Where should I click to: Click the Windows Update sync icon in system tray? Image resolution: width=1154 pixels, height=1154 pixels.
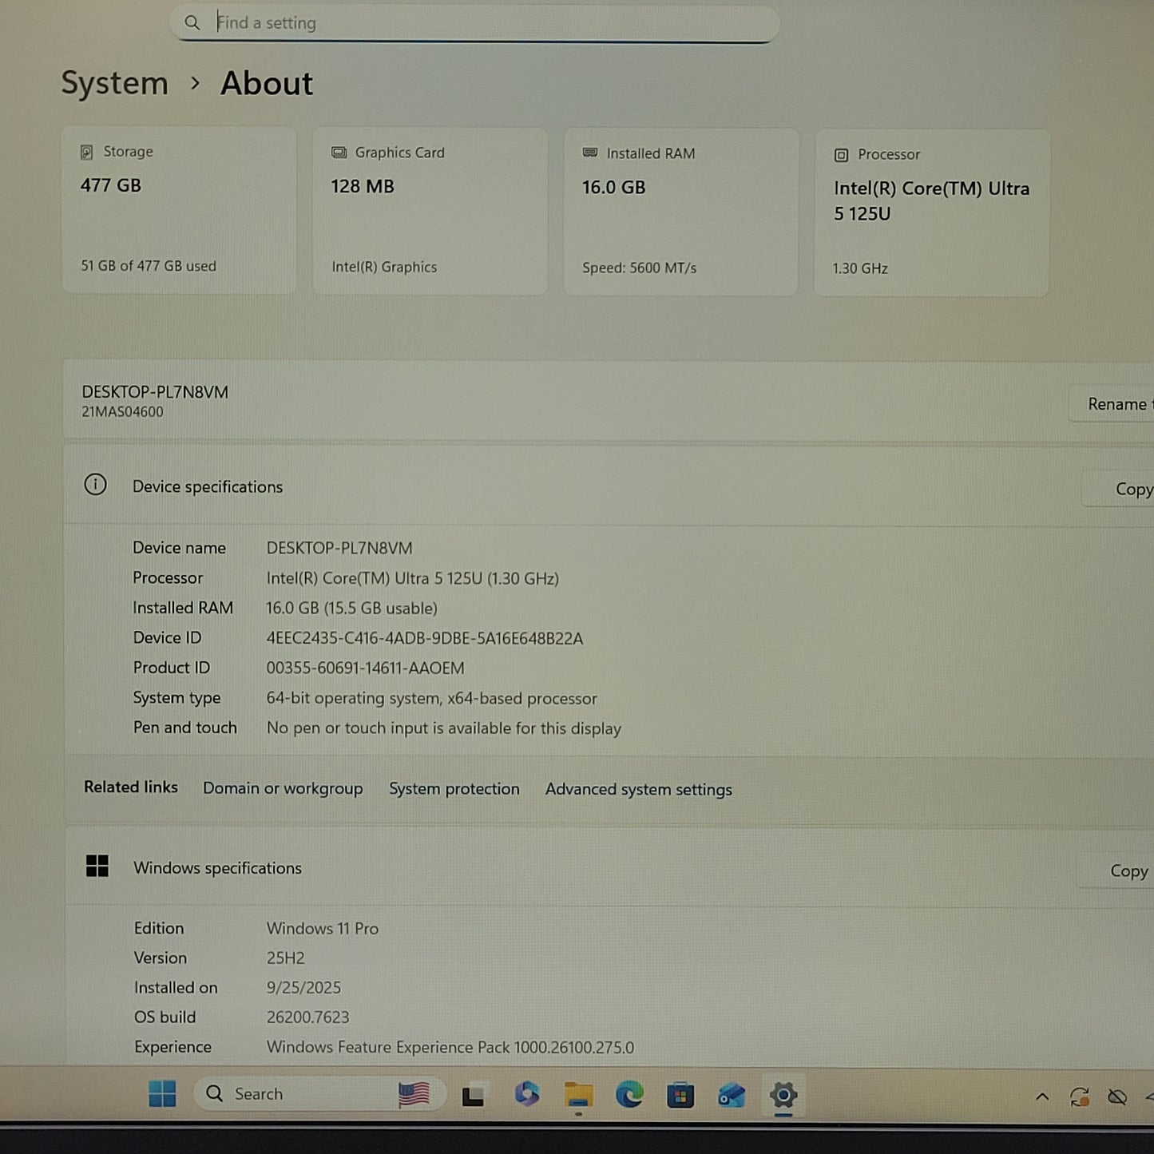pyautogui.click(x=1080, y=1096)
